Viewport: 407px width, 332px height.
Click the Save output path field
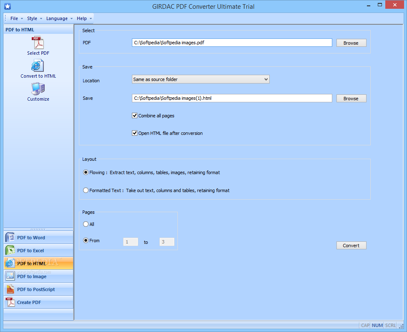(232, 98)
